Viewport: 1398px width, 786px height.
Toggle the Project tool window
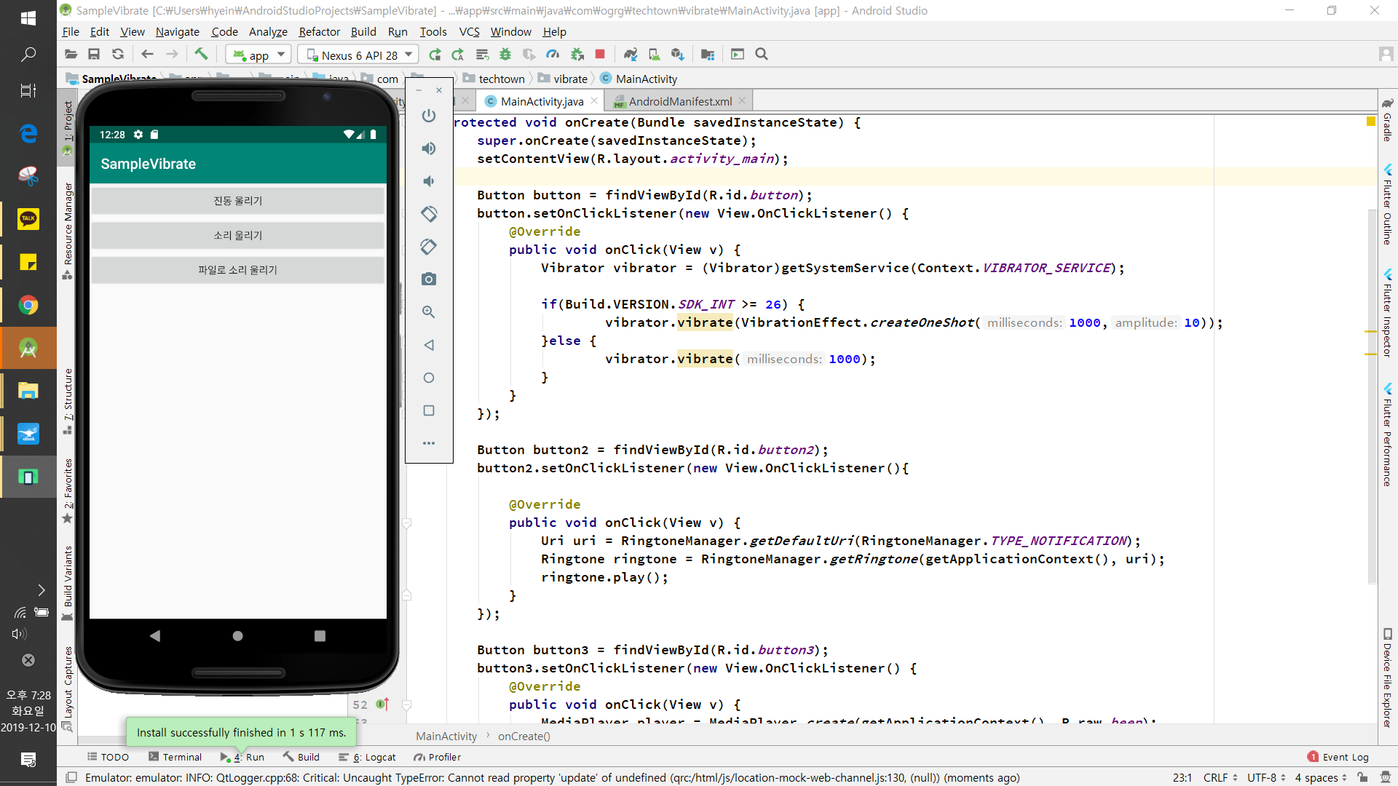coord(68,125)
